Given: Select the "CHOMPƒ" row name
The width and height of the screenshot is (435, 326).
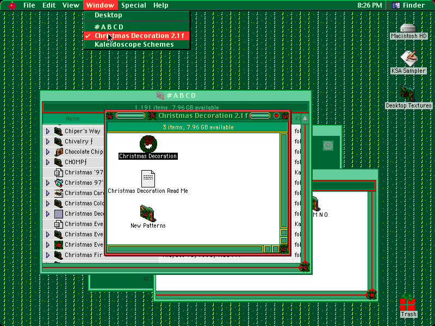Looking at the screenshot, I should tap(76, 162).
